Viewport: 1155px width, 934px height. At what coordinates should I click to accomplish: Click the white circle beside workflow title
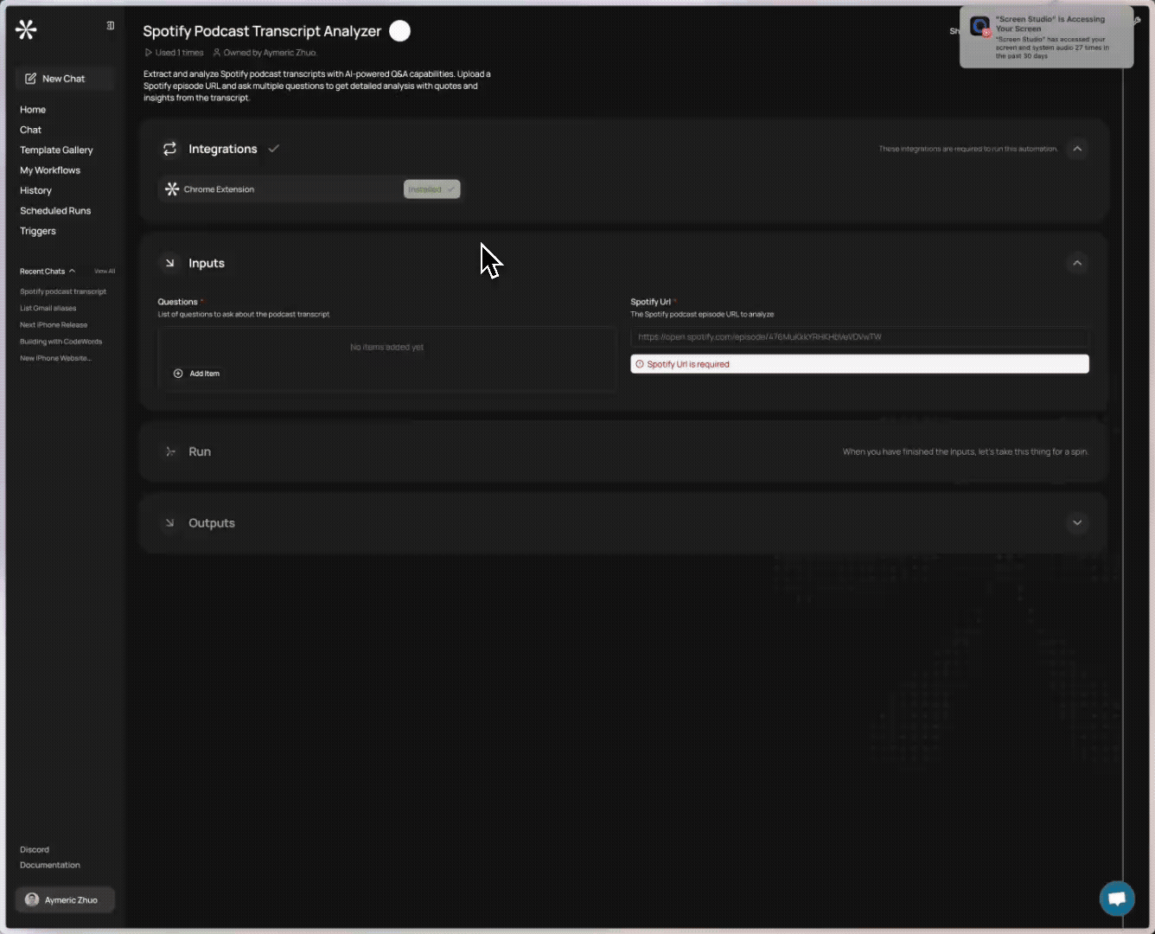[399, 31]
